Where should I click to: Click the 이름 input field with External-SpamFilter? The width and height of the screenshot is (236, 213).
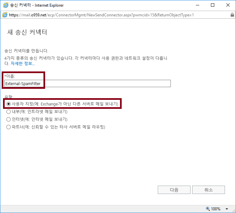click(88, 83)
